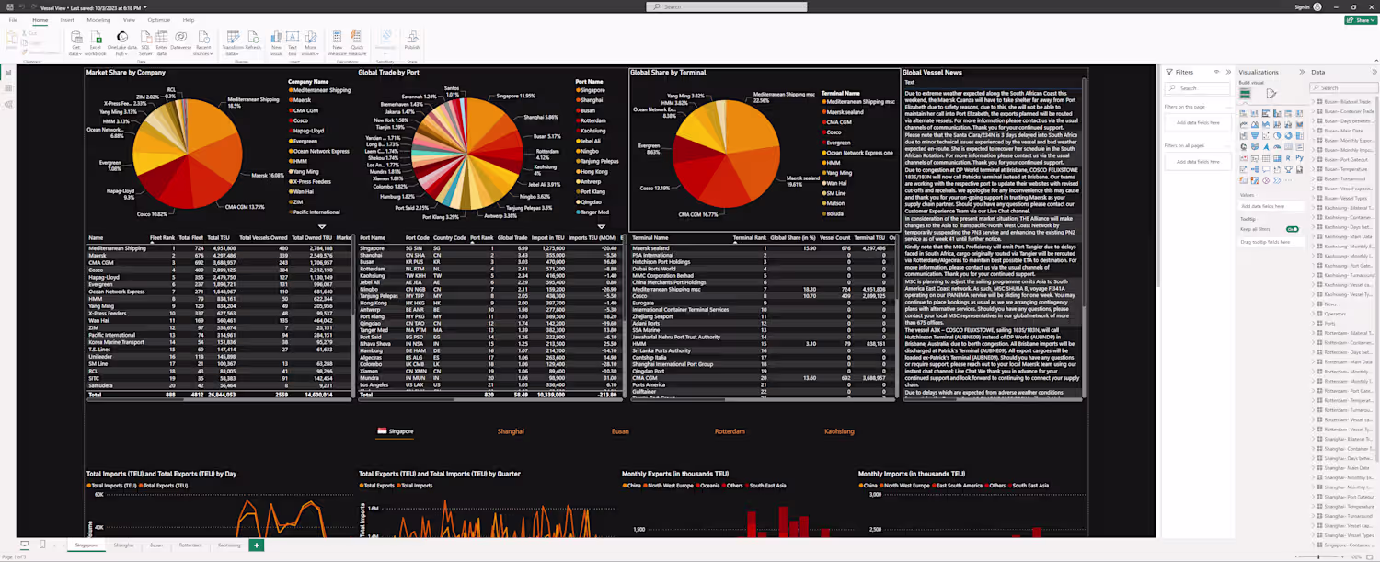The image size is (1380, 562).
Task: Select the SQL Server source icon
Action: [145, 42]
